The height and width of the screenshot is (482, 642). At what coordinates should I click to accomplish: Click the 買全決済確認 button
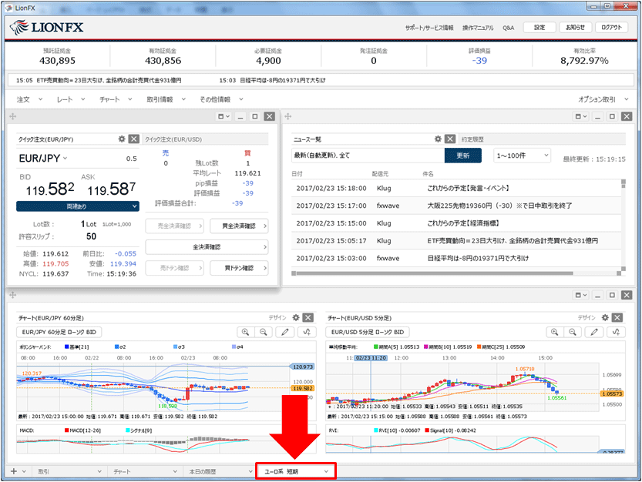pos(239,226)
